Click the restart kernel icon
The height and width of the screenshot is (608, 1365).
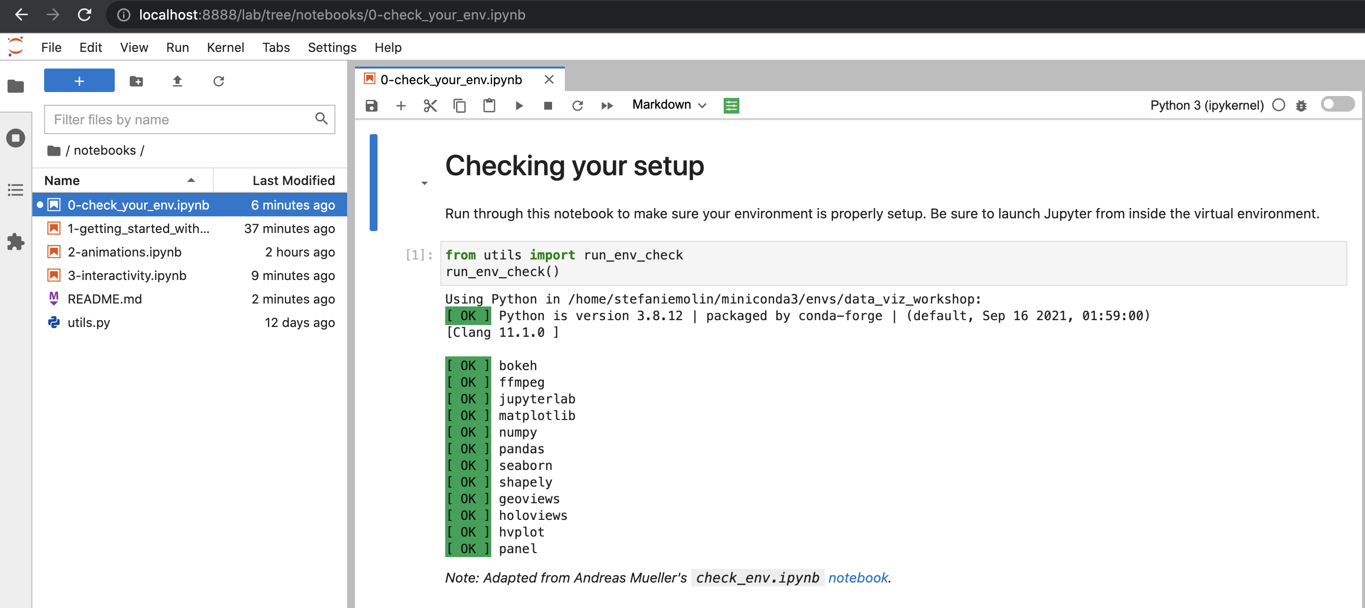coord(577,105)
